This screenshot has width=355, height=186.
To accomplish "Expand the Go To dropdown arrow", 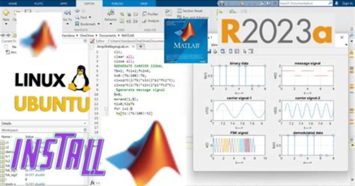I will 67,24.
